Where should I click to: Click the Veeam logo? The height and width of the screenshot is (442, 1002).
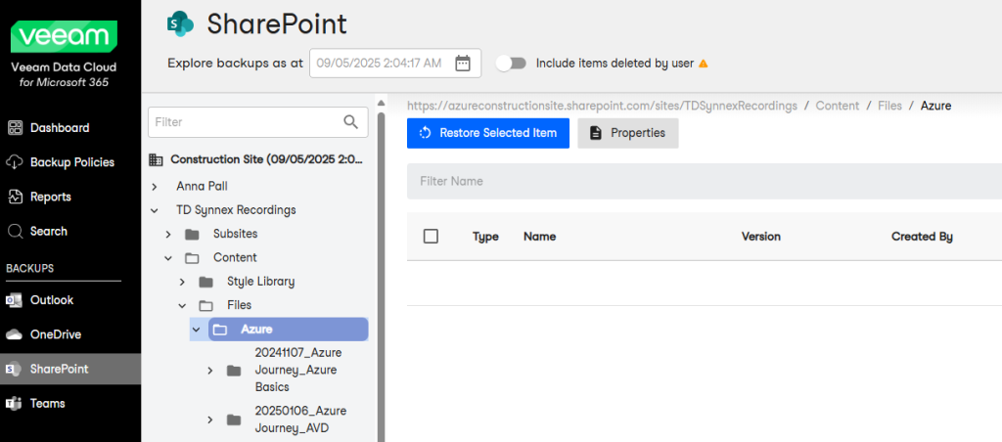click(x=64, y=36)
